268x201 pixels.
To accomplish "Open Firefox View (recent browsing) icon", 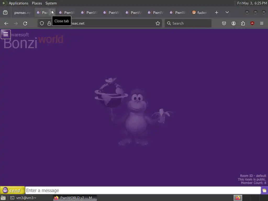I will tap(5, 13).
